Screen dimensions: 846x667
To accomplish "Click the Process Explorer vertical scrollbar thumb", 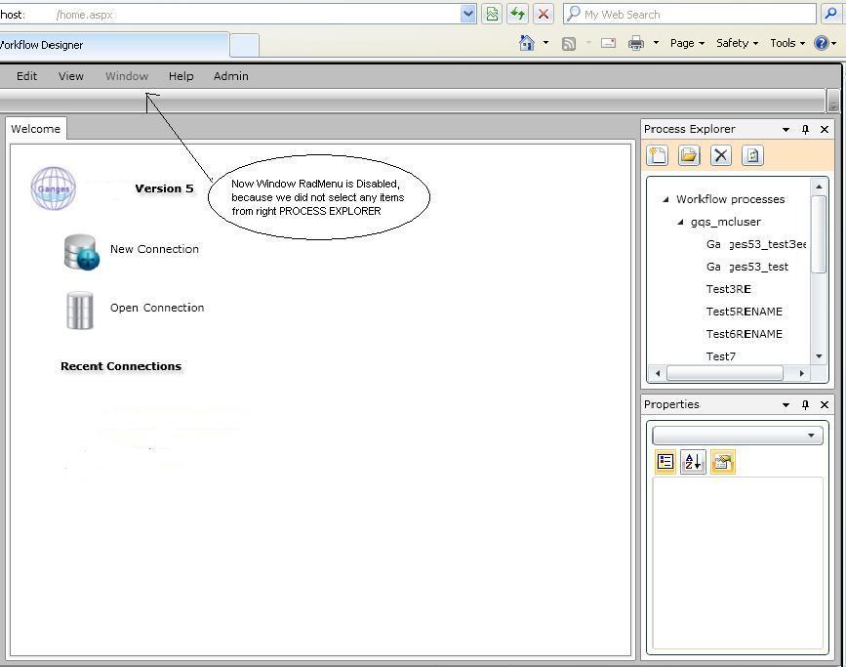I will tap(819, 235).
